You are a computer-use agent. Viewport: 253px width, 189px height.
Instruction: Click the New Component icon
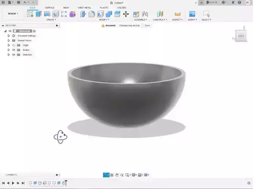(x=136, y=14)
